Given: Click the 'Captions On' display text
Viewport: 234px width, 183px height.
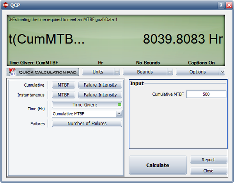Looking at the screenshot, I should (201, 63).
